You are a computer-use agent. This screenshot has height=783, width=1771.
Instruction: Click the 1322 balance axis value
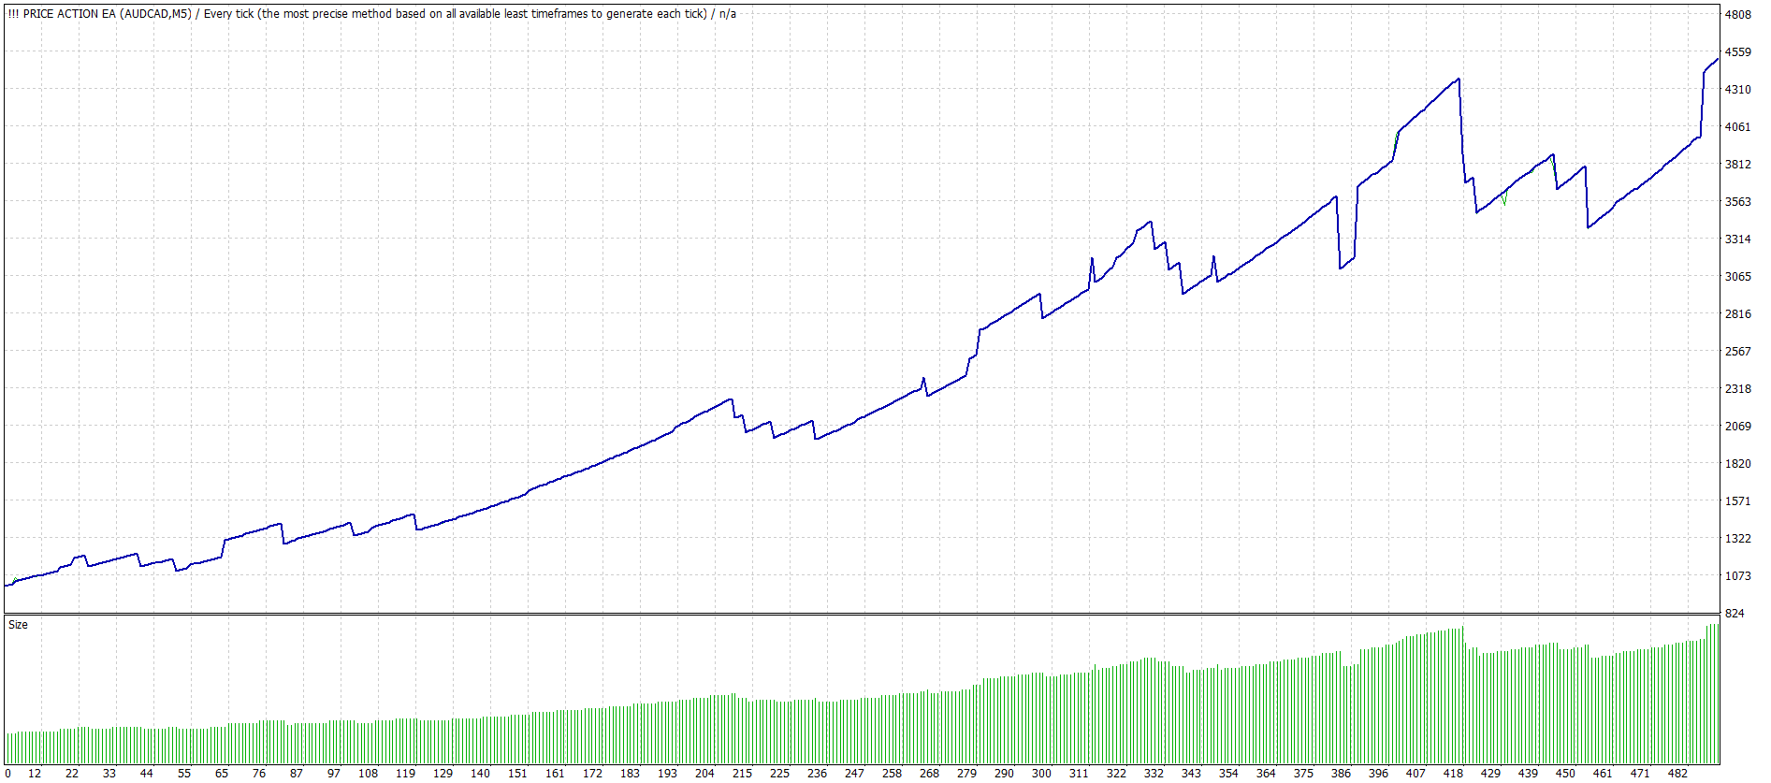click(1738, 539)
